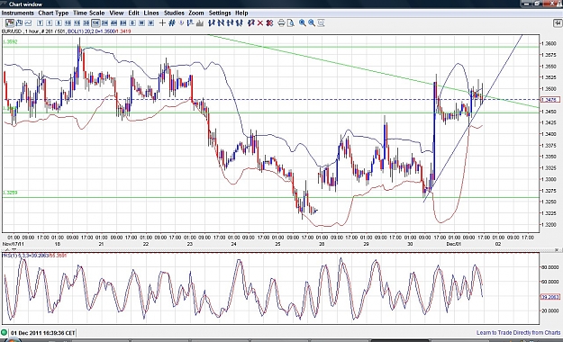Click the printer icon
The width and height of the screenshot is (563, 342).
click(x=281, y=23)
